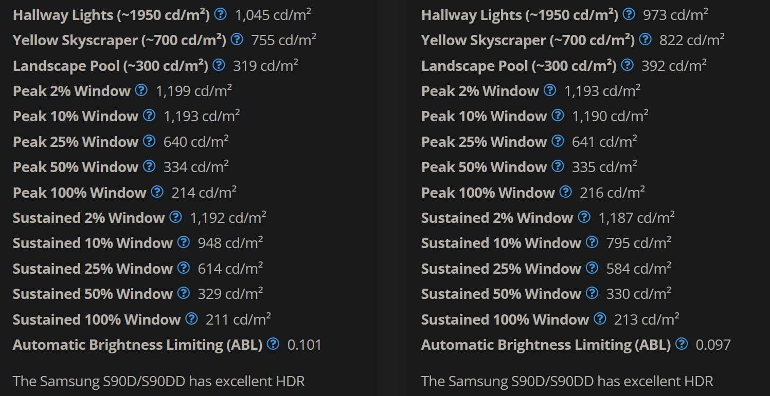Click help icon beside right Landscape Pool
The image size is (770, 396).
pos(627,65)
